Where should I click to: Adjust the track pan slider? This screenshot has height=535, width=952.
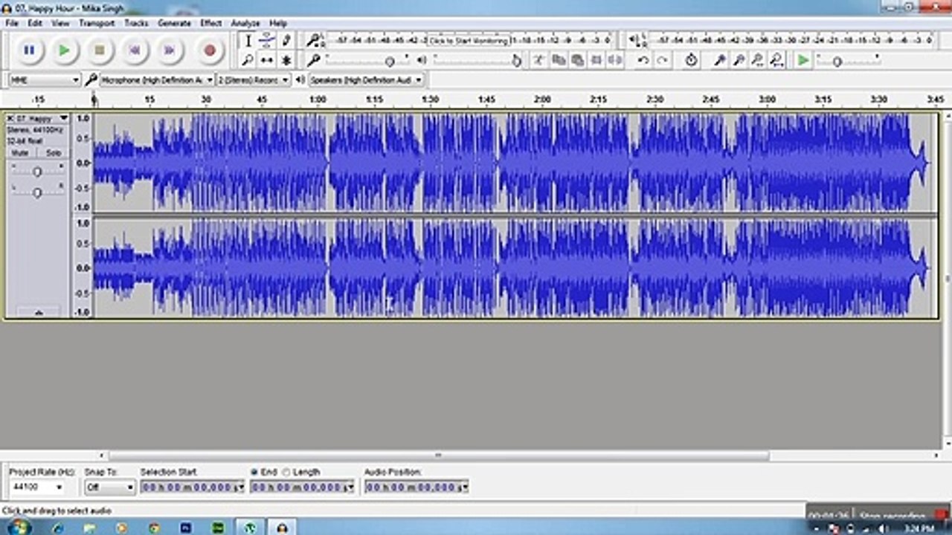click(37, 192)
